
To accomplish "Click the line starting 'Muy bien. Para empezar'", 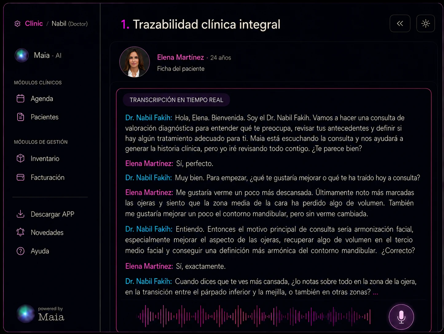I will coord(297,178).
